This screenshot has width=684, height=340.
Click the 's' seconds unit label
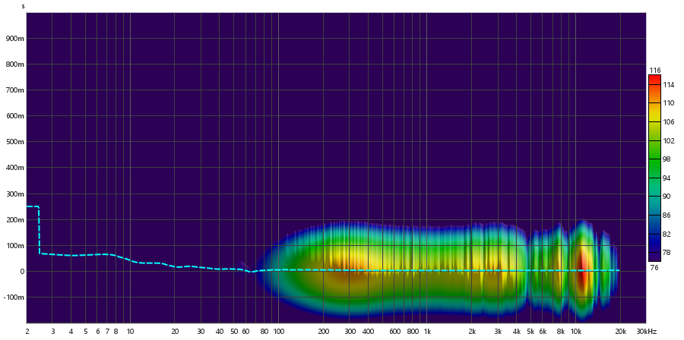click(23, 6)
